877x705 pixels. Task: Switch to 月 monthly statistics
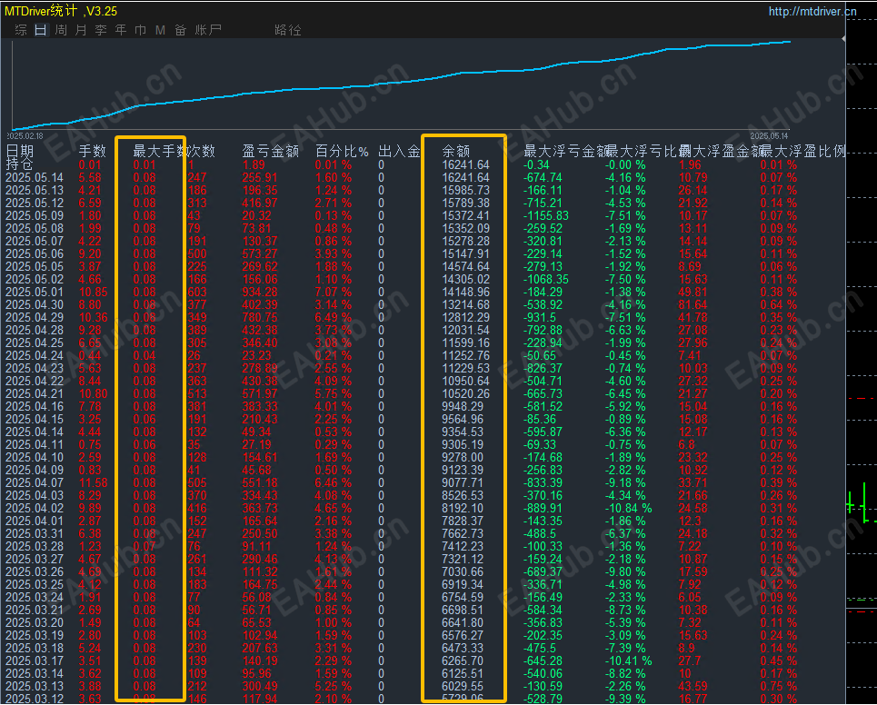tap(82, 29)
